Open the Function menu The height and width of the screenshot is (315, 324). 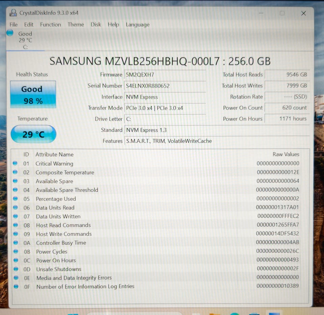(x=51, y=25)
